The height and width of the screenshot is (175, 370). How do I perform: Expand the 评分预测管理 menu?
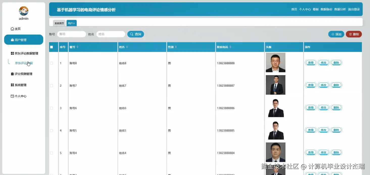[x=24, y=74]
